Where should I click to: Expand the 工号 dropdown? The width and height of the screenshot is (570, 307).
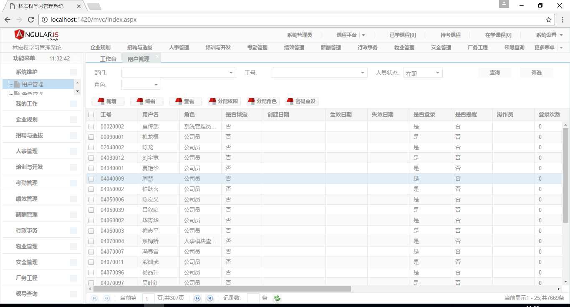[x=363, y=73]
